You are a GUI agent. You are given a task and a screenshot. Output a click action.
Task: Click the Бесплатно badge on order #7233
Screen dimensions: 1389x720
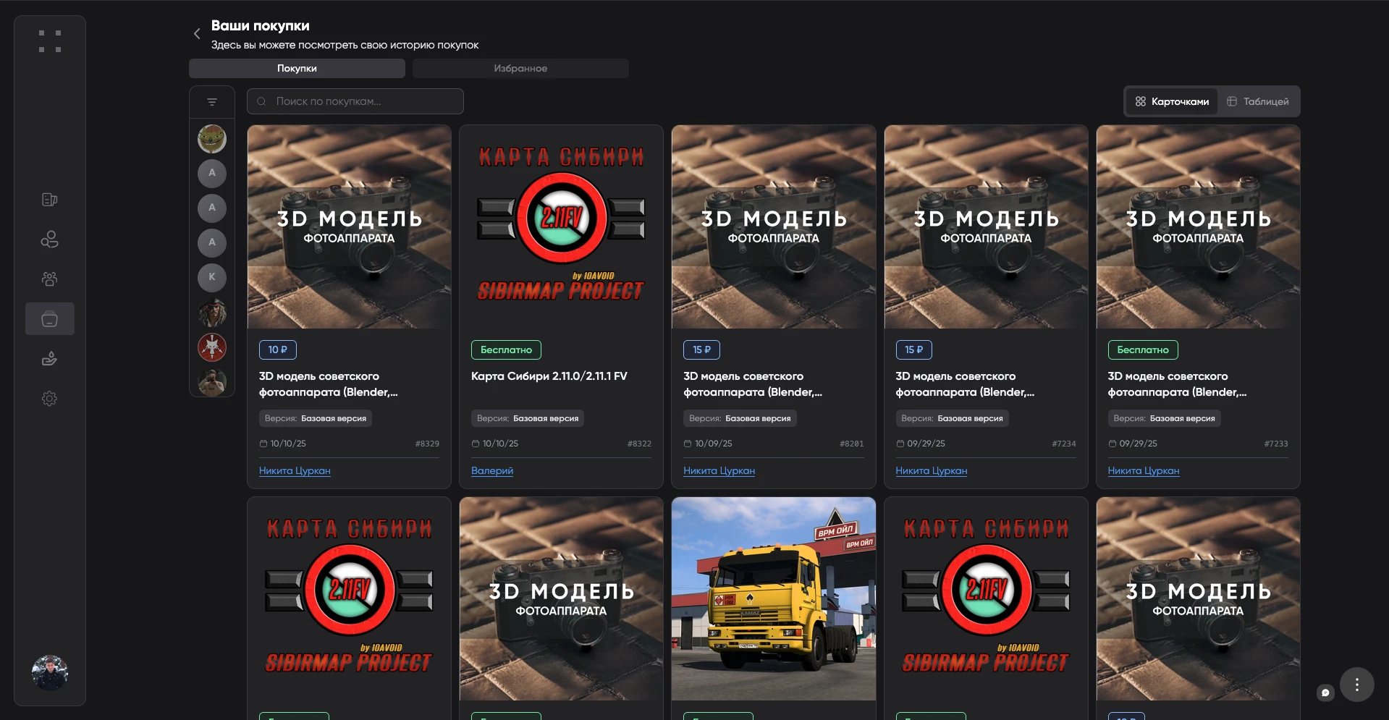click(1143, 350)
